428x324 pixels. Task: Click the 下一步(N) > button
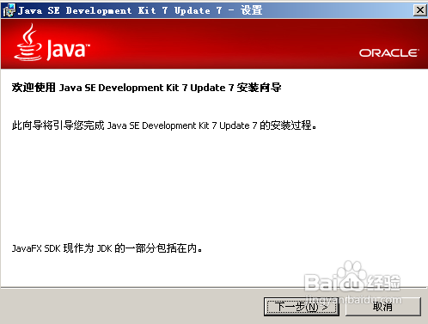click(x=302, y=307)
